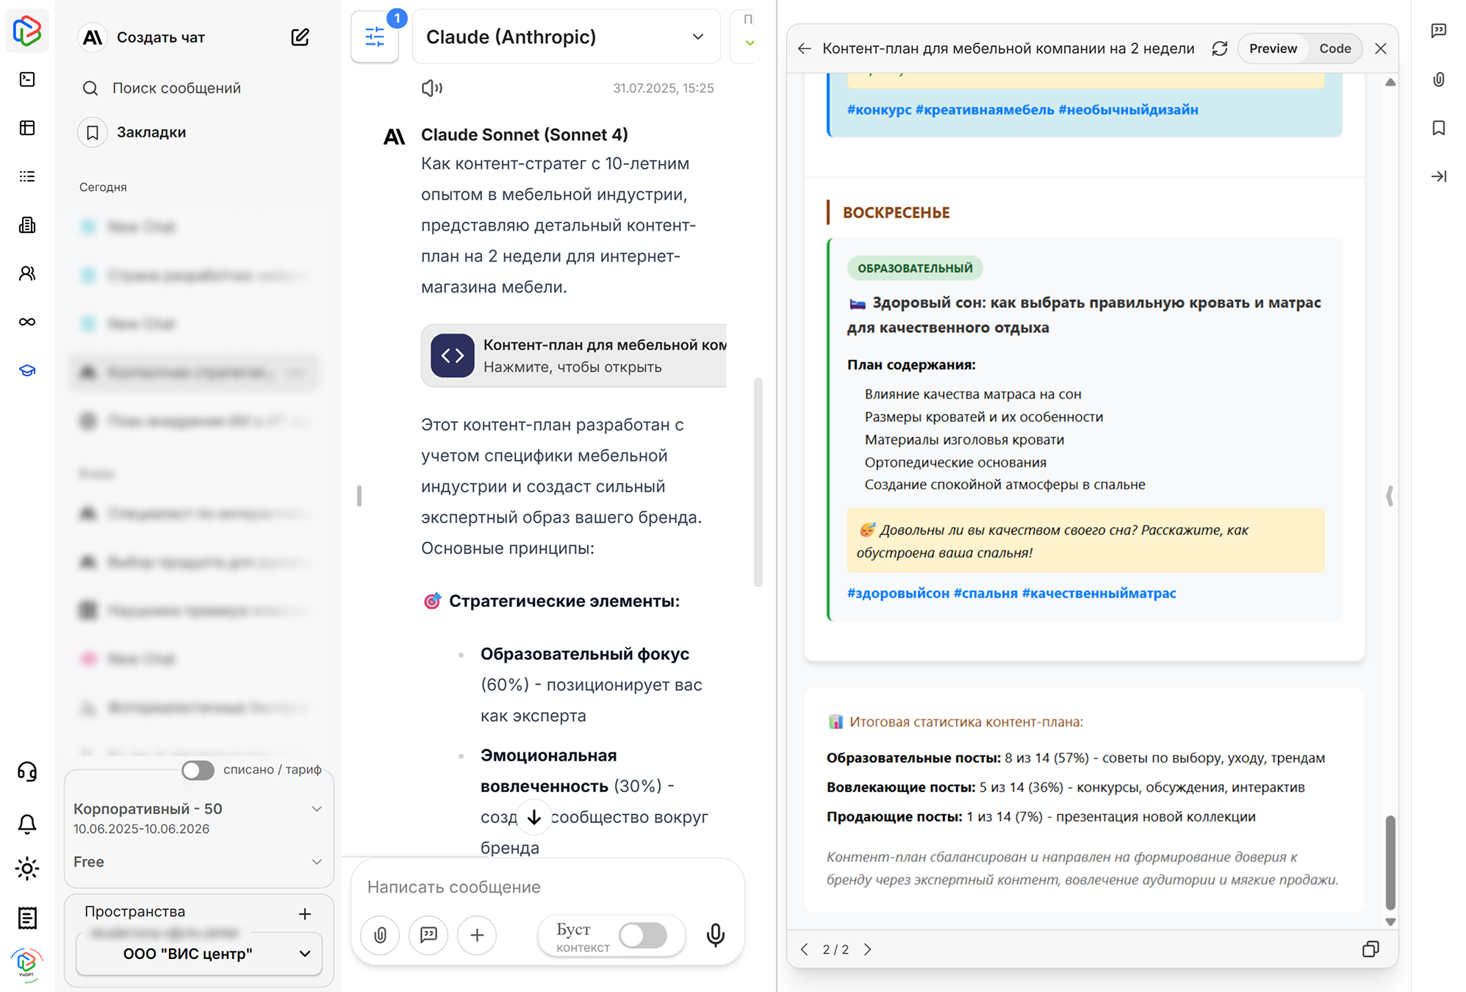This screenshot has height=992, width=1466.
Task: Click the ВОСКРЕСЕНЬЕ heading
Action: pyautogui.click(x=896, y=212)
